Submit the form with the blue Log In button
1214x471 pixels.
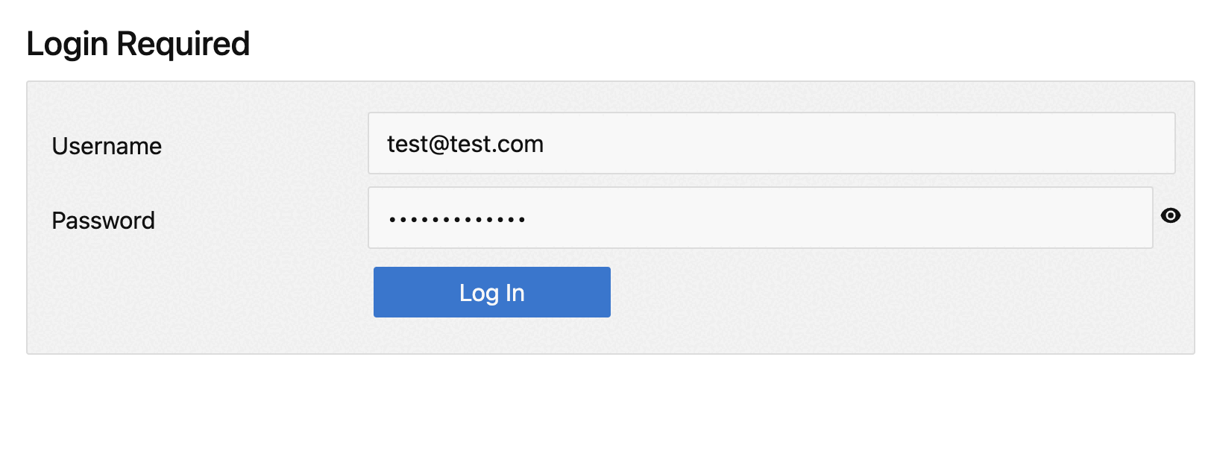491,292
